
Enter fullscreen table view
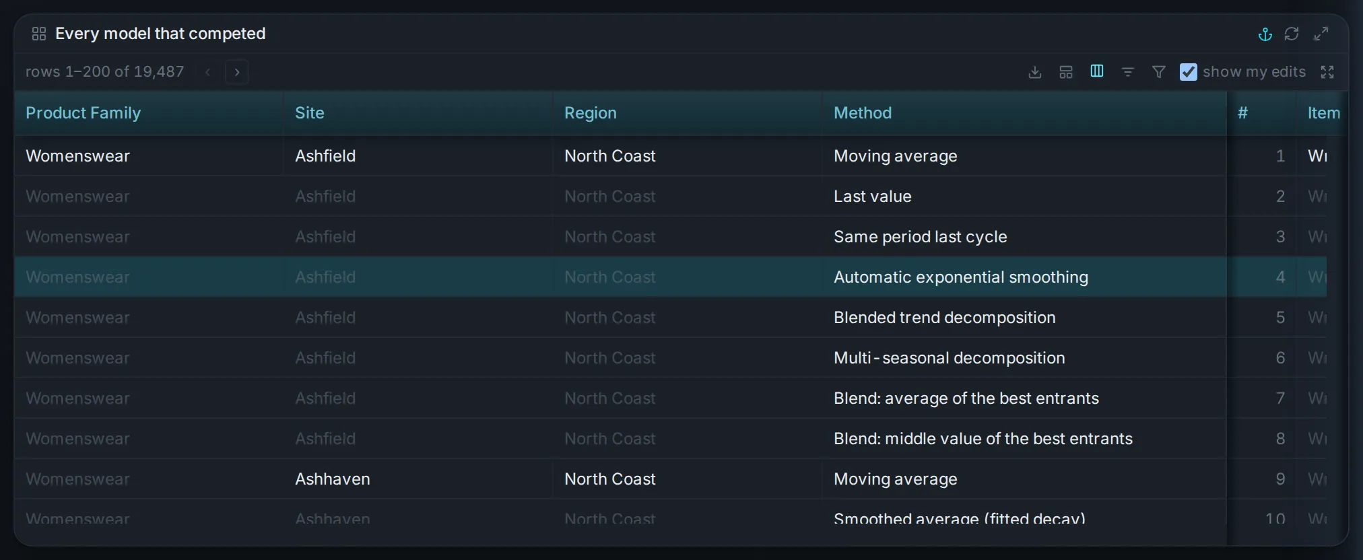coord(1327,72)
